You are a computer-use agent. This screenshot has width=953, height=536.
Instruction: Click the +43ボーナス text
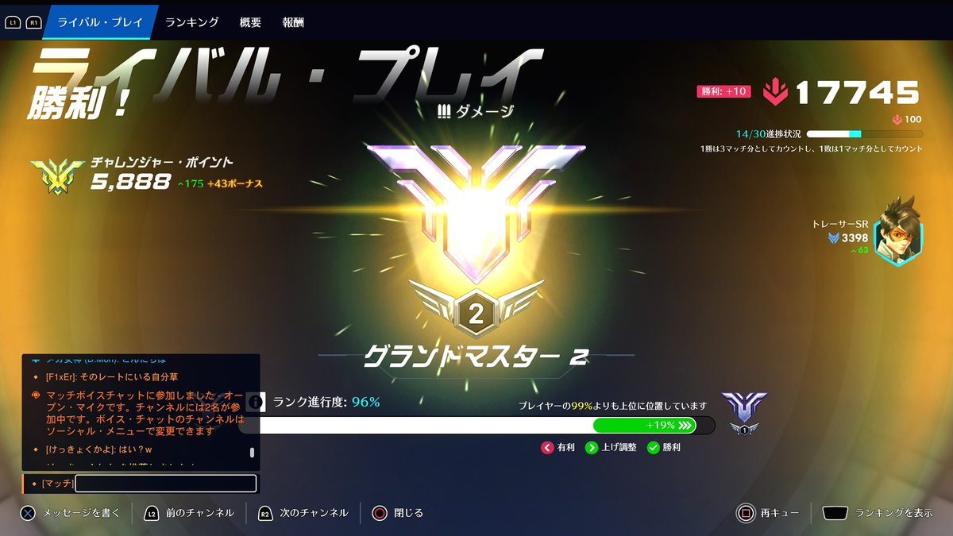tap(235, 183)
